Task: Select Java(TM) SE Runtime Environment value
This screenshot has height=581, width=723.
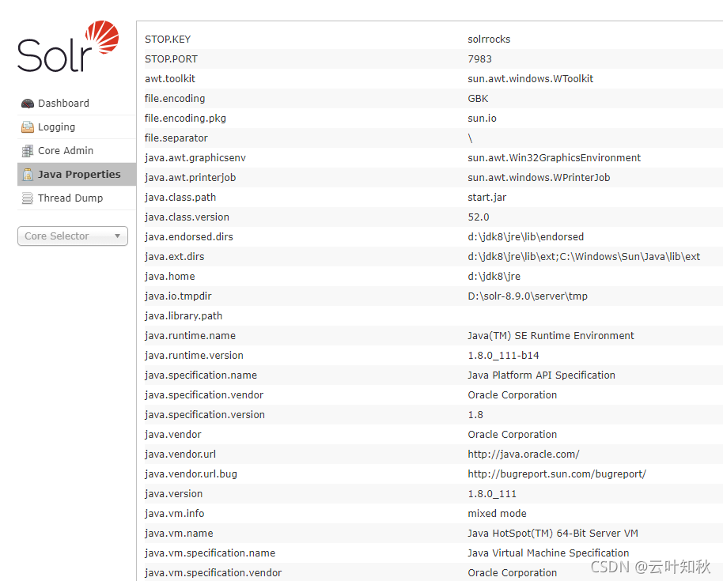Action: [551, 336]
